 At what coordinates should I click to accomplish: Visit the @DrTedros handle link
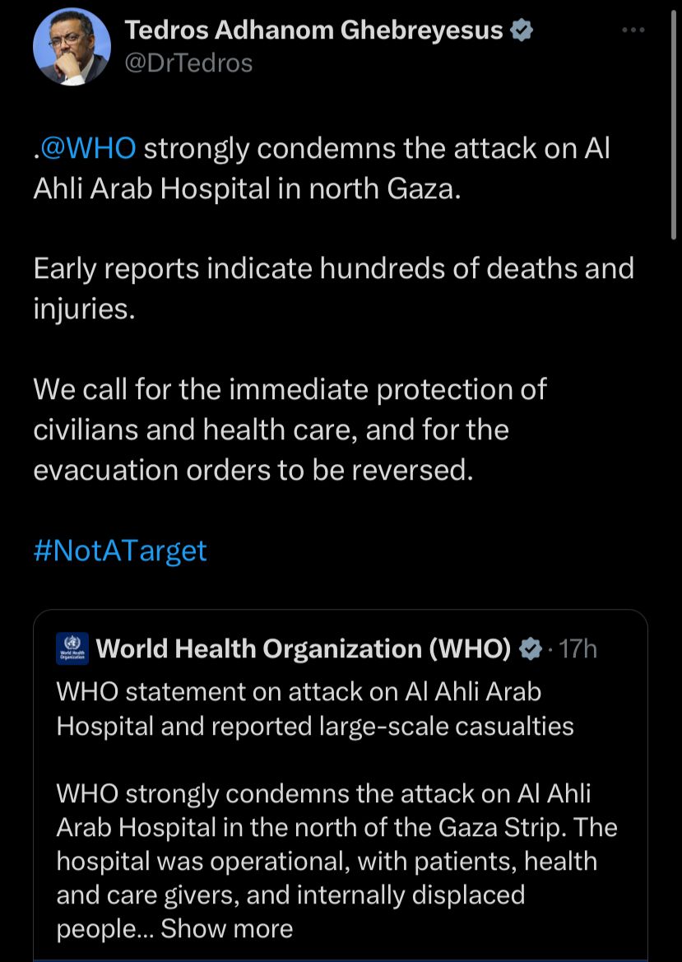(188, 63)
